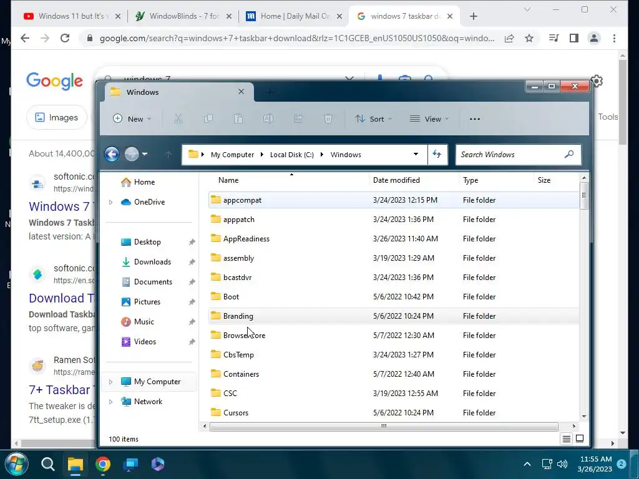Click the Up one level arrow in Explorer

pyautogui.click(x=168, y=155)
